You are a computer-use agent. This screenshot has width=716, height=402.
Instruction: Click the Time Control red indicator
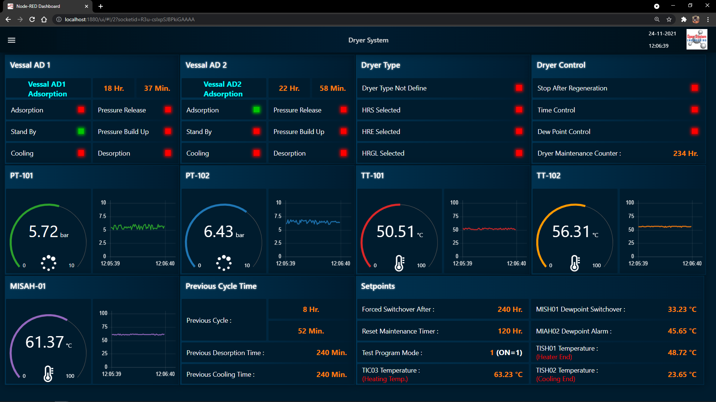coord(694,110)
